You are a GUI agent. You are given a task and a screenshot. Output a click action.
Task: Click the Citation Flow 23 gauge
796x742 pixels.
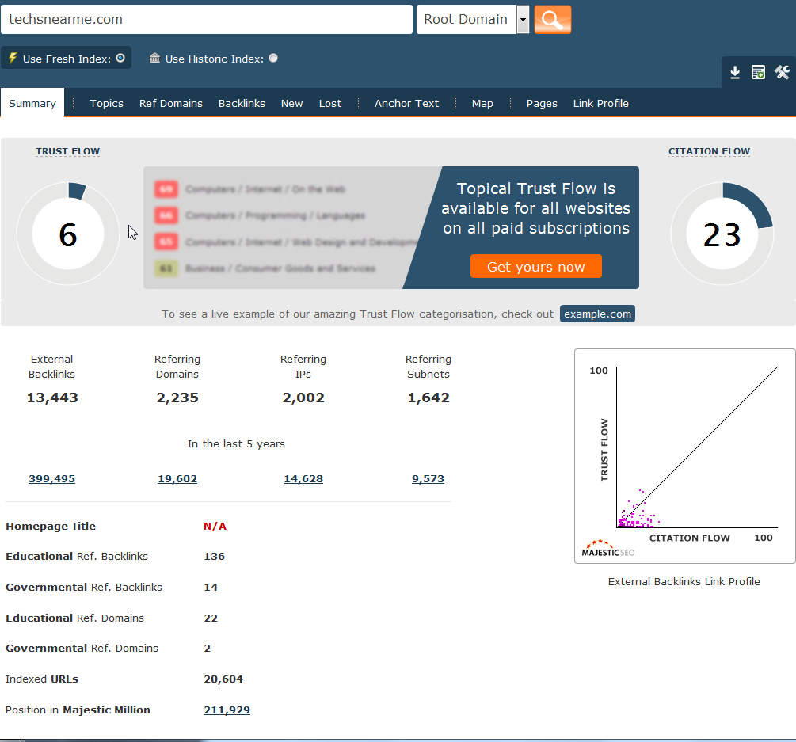pos(722,234)
